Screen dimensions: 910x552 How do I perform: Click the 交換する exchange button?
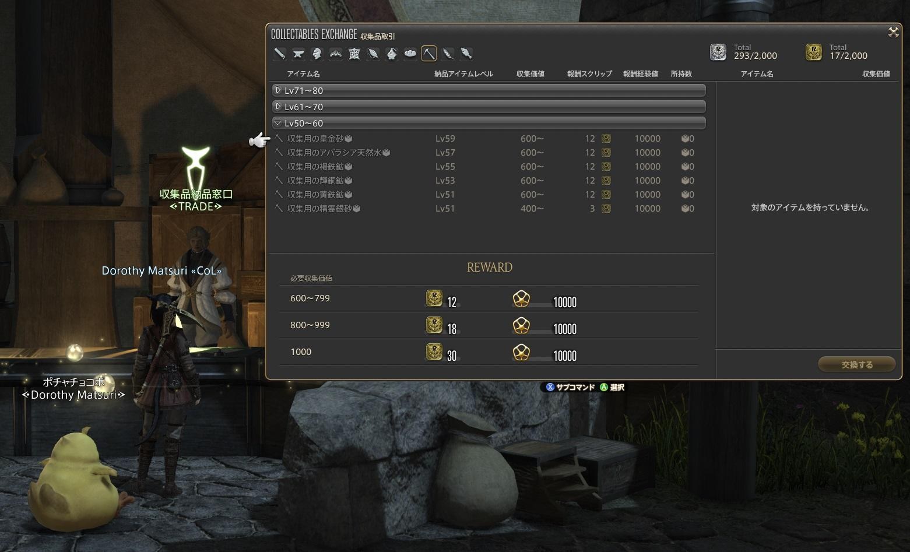[857, 364]
